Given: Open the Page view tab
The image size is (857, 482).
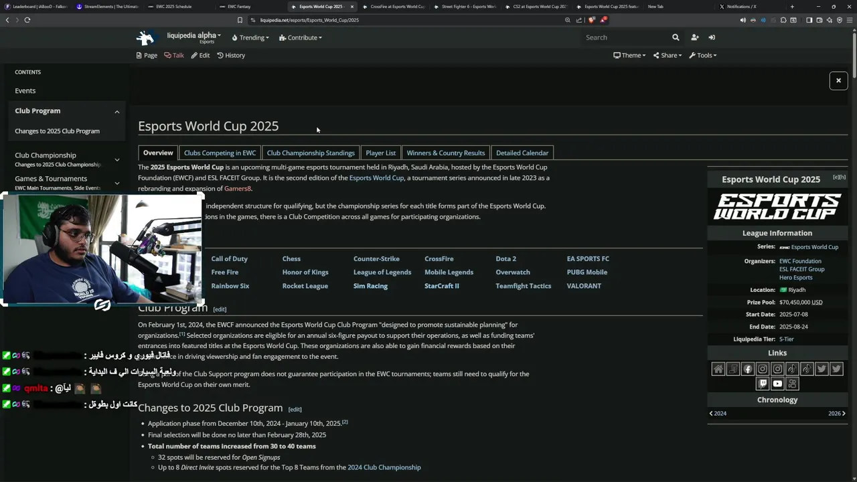Looking at the screenshot, I should point(147,56).
